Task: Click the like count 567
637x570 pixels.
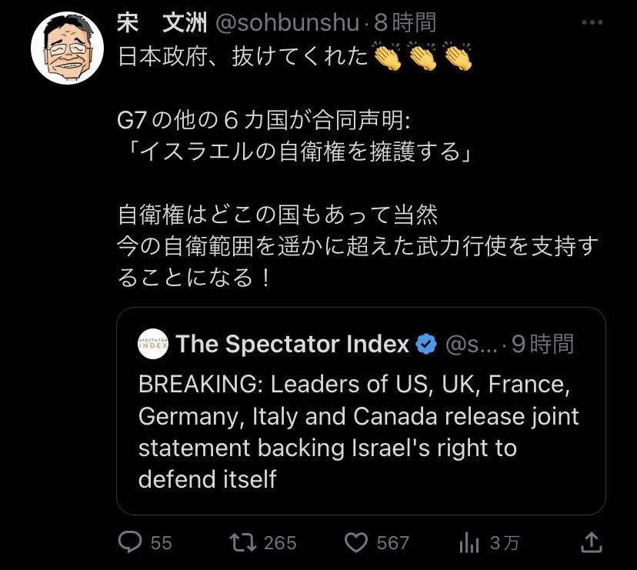Action: [392, 543]
